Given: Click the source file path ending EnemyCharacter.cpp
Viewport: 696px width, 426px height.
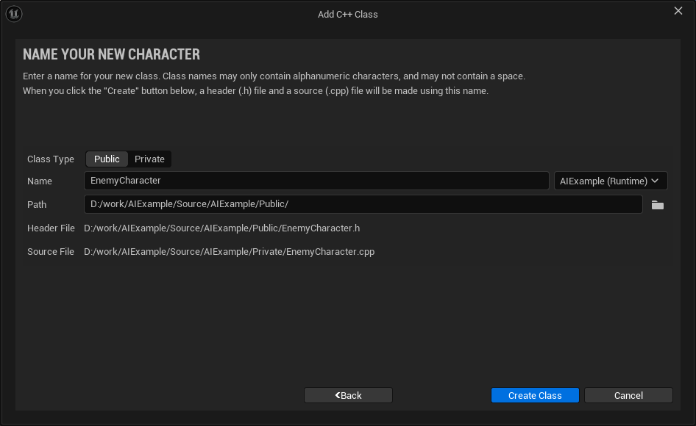Looking at the screenshot, I should coord(229,252).
